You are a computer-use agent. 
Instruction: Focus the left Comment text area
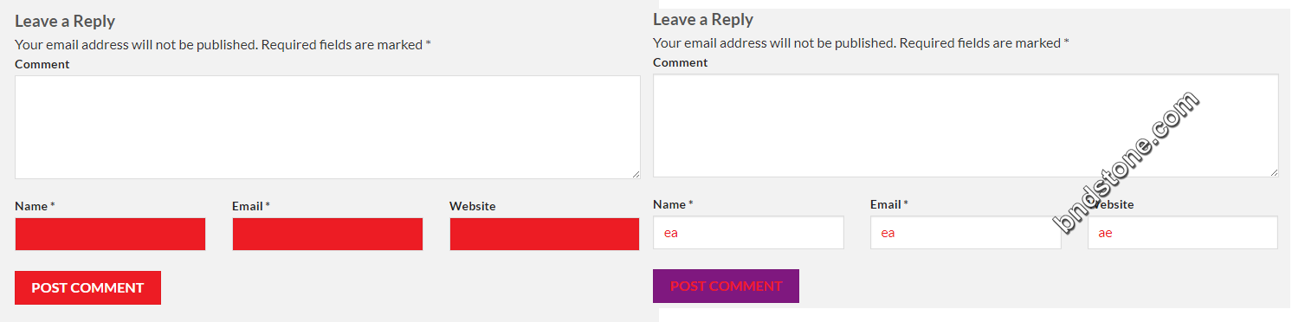click(x=327, y=127)
